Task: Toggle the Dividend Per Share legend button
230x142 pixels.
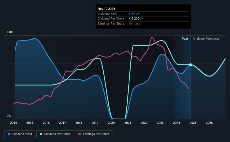Action: [x=55, y=134]
